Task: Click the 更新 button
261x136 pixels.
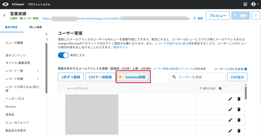Action: [241, 15]
